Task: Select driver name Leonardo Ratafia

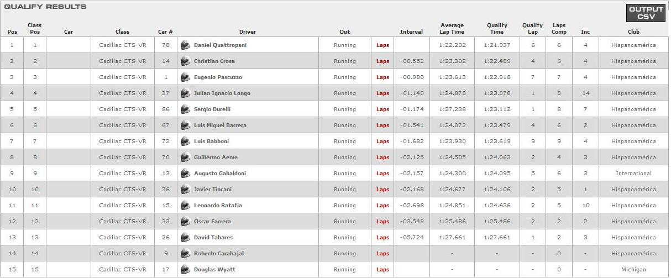Action: pyautogui.click(x=218, y=206)
